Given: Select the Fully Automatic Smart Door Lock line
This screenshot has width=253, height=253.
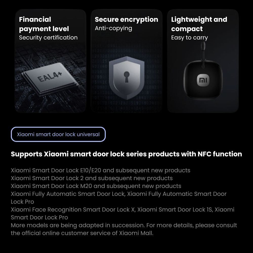Looking at the screenshot, I should (118, 194).
